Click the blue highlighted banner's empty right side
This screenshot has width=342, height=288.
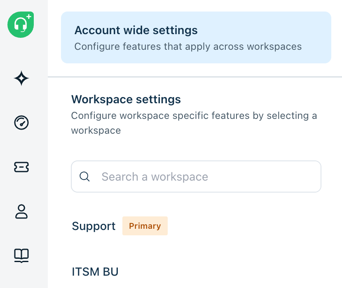[x=316, y=37]
